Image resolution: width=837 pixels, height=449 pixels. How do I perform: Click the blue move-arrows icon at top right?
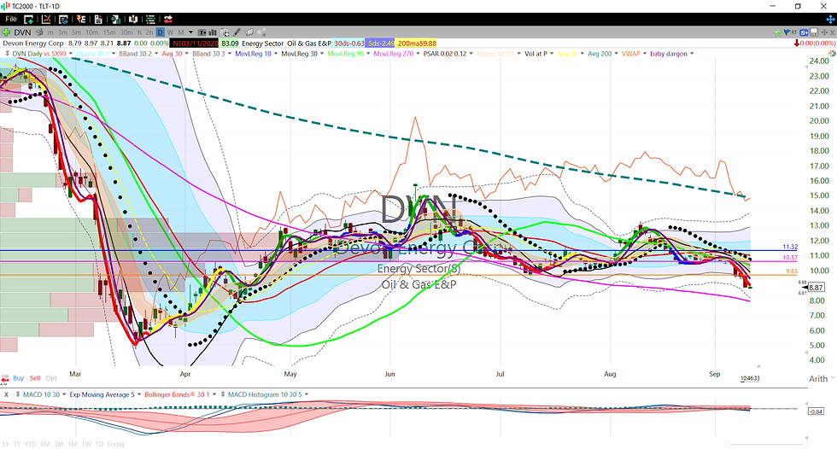point(831,19)
